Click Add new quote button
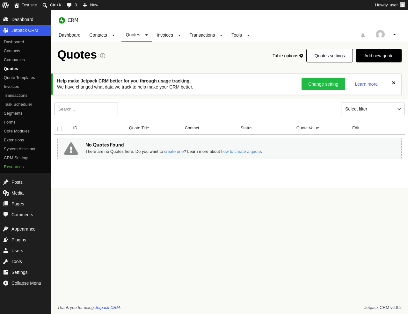The image size is (408, 314). tap(379, 56)
